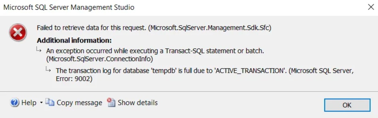Click the blue Help question-mark icon
378x118 pixels.
[15, 103]
